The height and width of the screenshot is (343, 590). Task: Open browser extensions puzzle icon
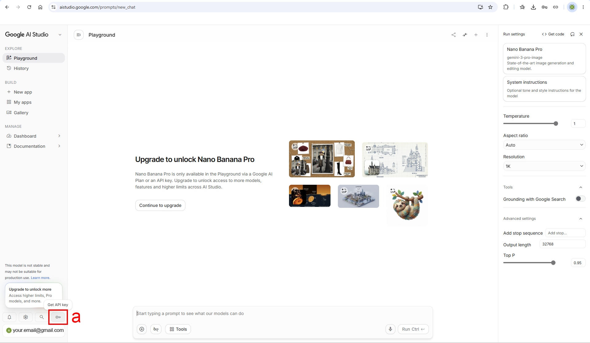coord(506,7)
